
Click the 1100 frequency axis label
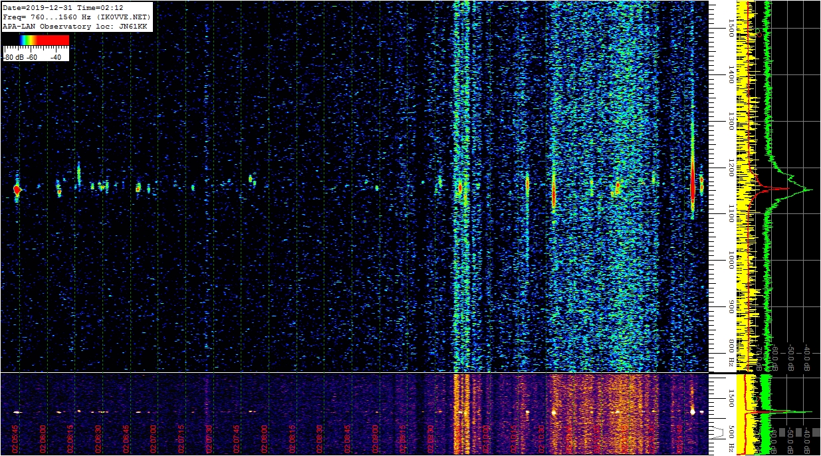point(731,214)
